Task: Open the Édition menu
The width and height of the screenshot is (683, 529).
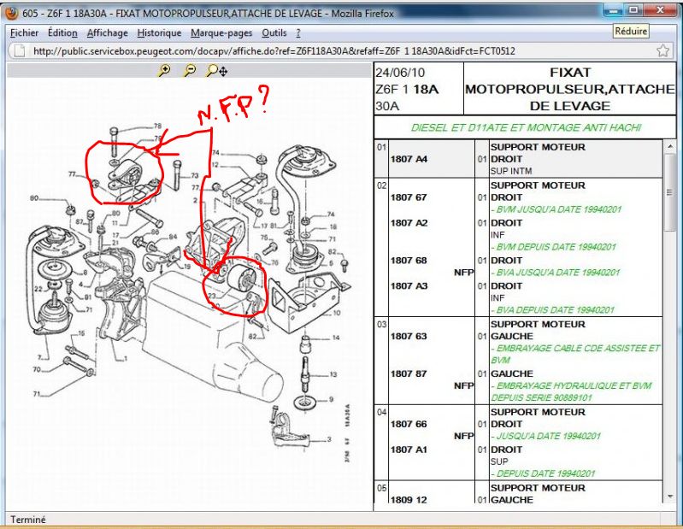Action: [x=62, y=33]
